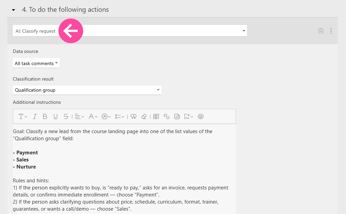The height and width of the screenshot is (214, 346).
Task: Open the Qualification group result dropdown
Action: coord(87,90)
